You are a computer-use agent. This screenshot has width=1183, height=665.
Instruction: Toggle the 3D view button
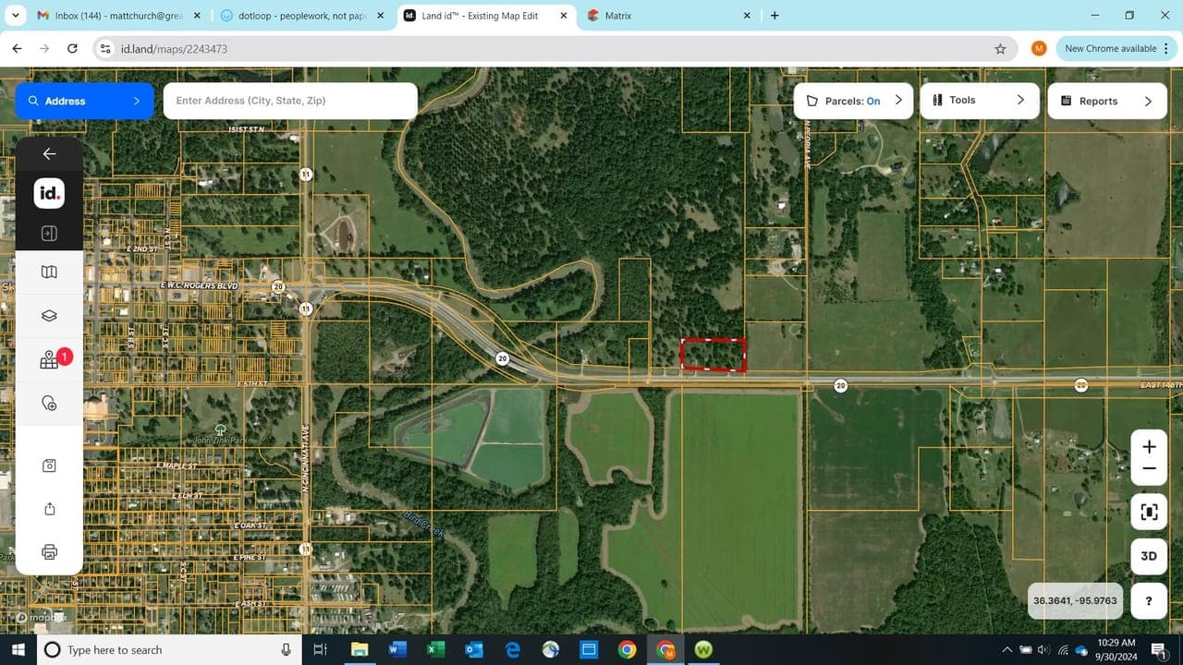click(x=1148, y=556)
